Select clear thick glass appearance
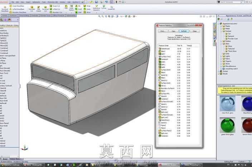Viewport: 252px width, 167px height. [x=227, y=103]
